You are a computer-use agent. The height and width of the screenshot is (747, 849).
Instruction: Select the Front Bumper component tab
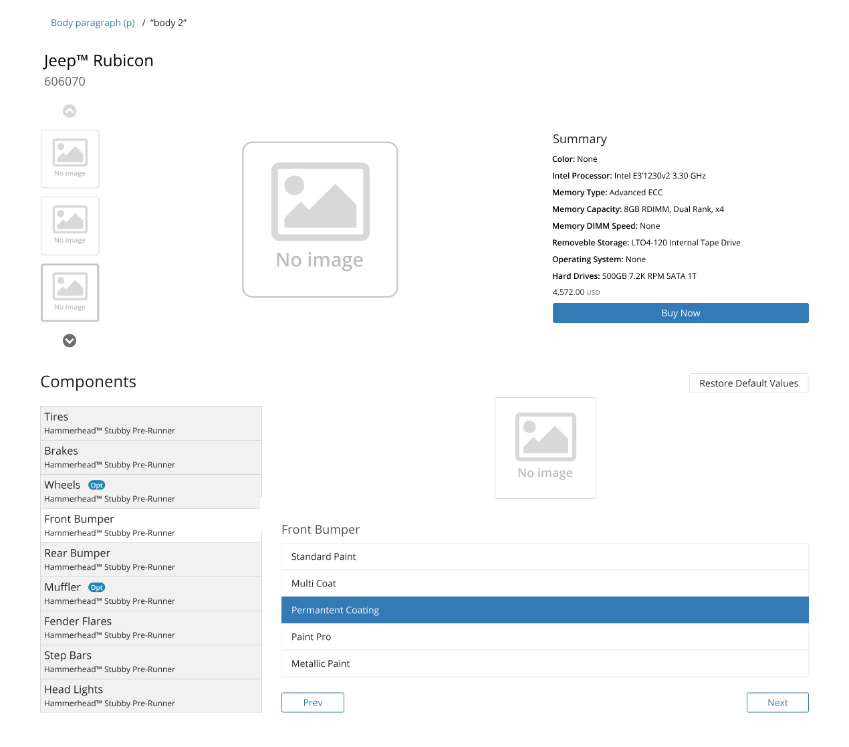coord(151,526)
